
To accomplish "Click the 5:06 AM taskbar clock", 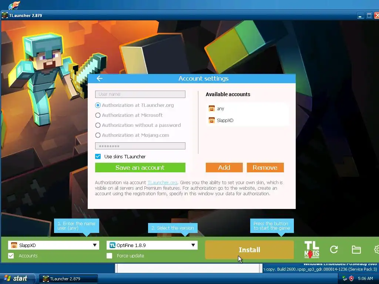I will [365, 278].
